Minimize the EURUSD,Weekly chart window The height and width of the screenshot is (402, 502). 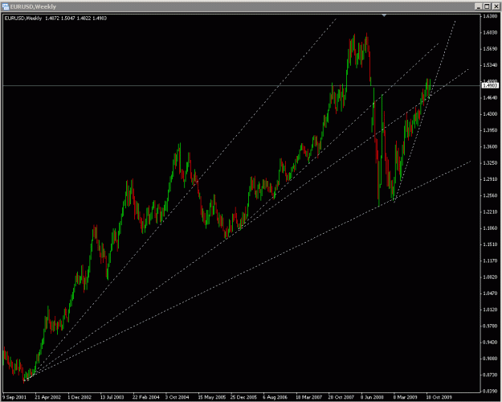pyautogui.click(x=479, y=6)
